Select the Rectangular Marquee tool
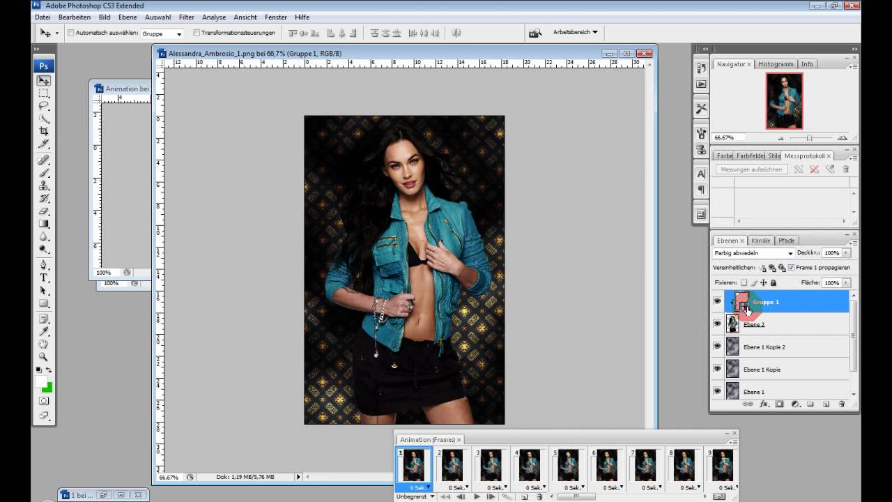 [44, 93]
